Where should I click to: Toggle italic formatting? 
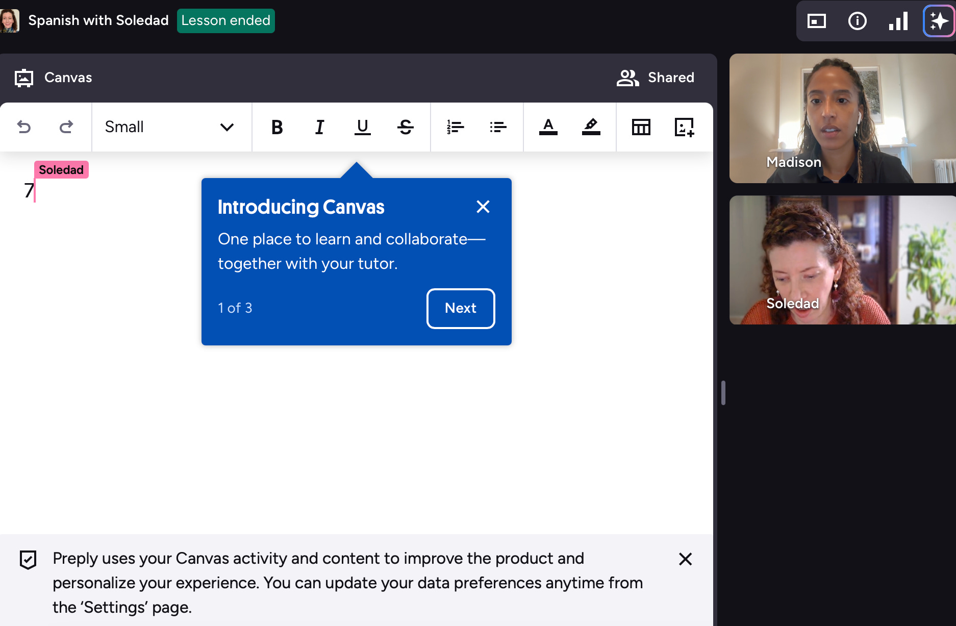click(320, 127)
